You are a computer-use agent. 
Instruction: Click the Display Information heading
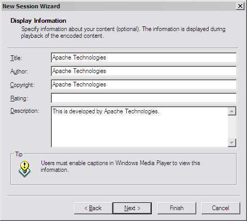(38, 21)
